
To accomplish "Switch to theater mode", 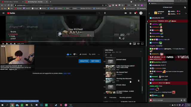I will point(138,44).
